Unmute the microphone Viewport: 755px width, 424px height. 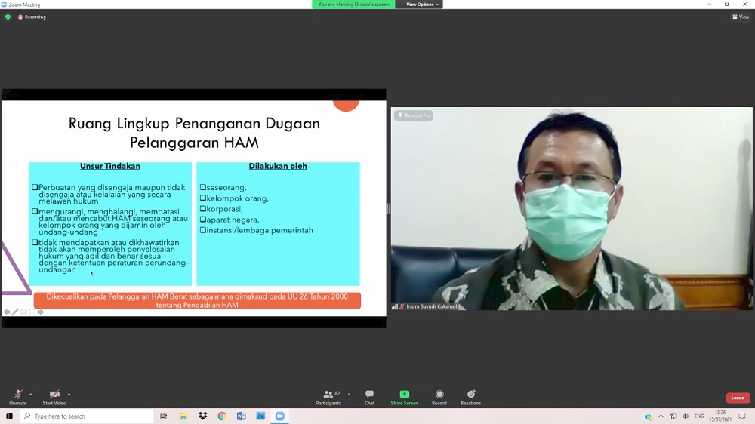coord(17,397)
